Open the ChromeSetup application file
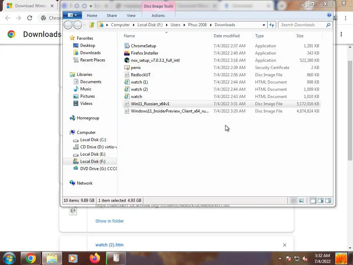Screen dimensions: 353x265 [x=143, y=46]
